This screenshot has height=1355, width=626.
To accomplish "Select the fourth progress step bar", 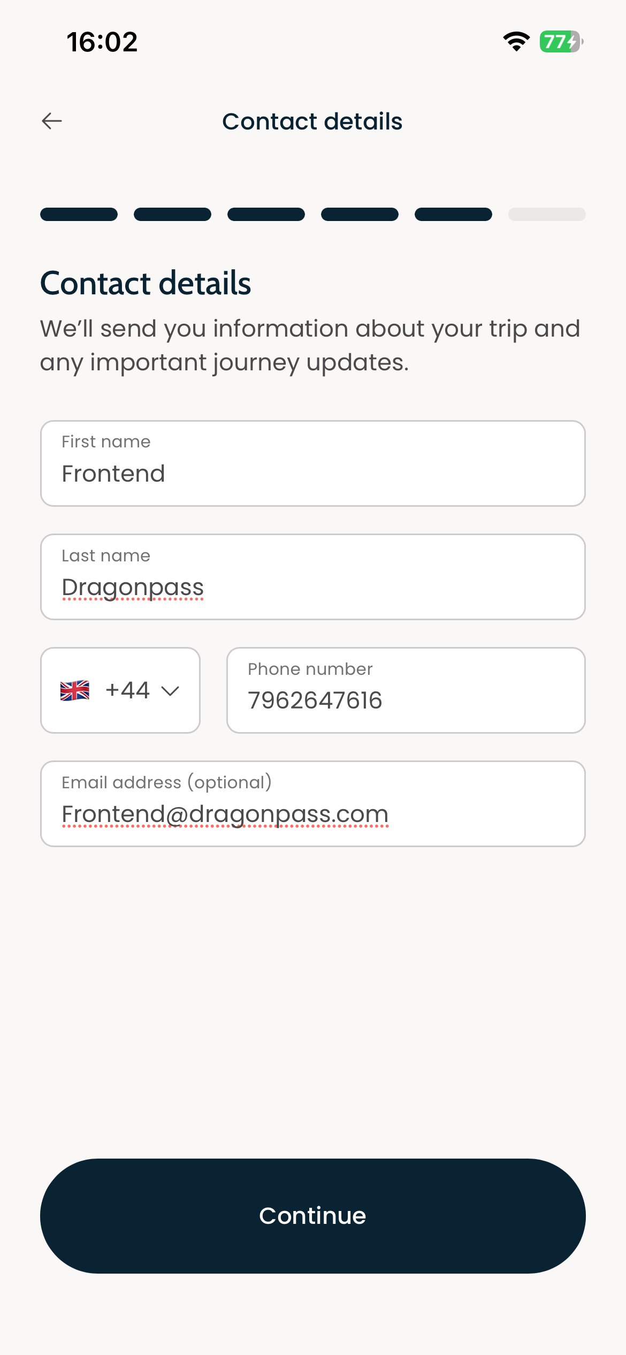I will point(360,214).
